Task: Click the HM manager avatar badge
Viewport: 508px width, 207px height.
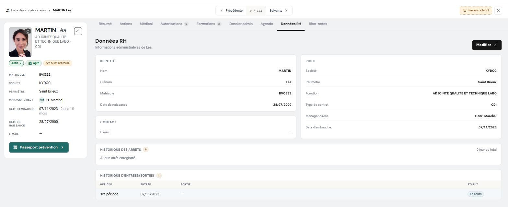Action: 42,100
